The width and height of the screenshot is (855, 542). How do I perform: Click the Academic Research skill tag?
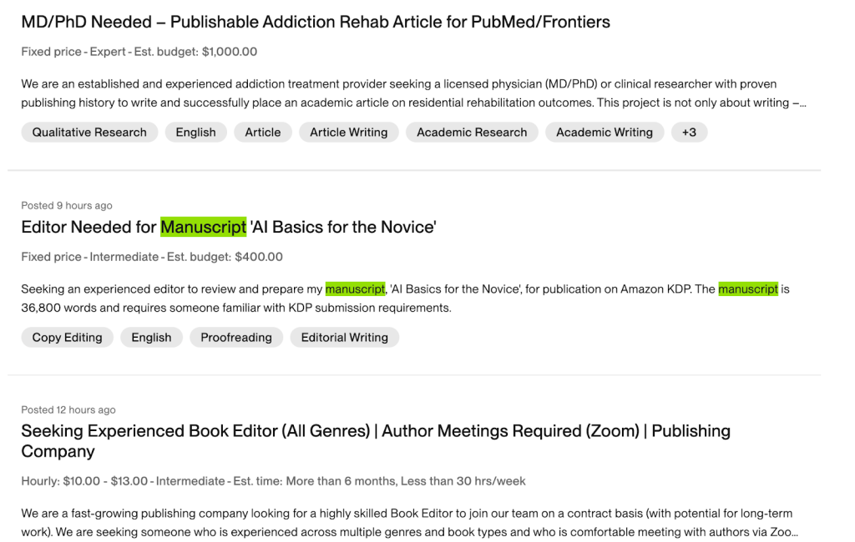472,132
